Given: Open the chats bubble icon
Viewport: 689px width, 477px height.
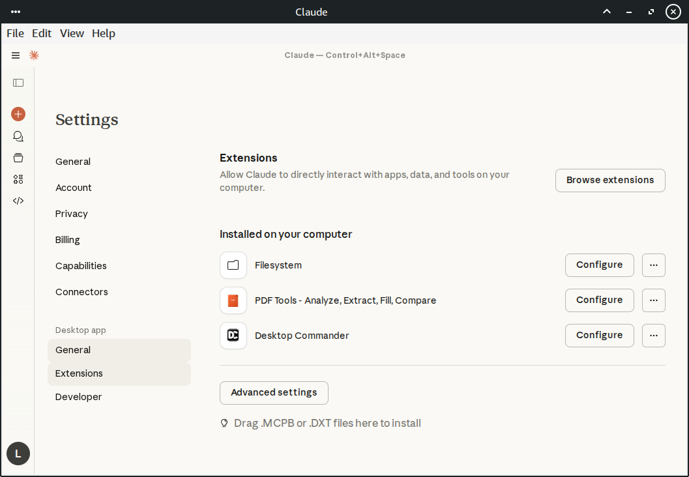Looking at the screenshot, I should point(18,136).
